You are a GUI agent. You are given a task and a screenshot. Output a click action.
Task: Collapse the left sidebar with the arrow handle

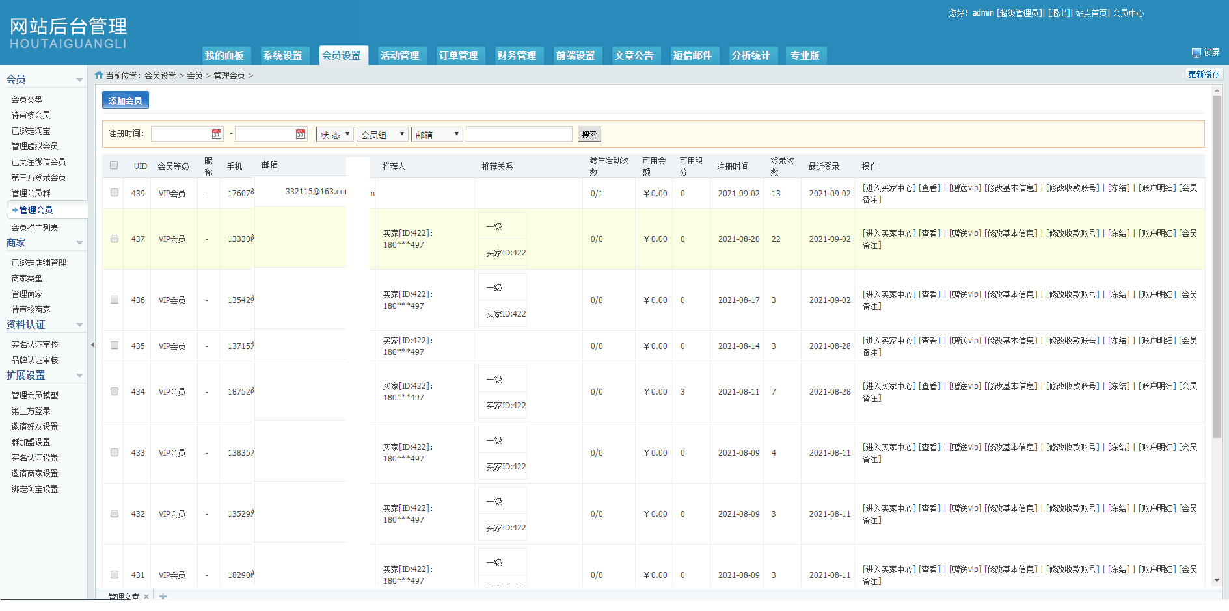(x=92, y=345)
